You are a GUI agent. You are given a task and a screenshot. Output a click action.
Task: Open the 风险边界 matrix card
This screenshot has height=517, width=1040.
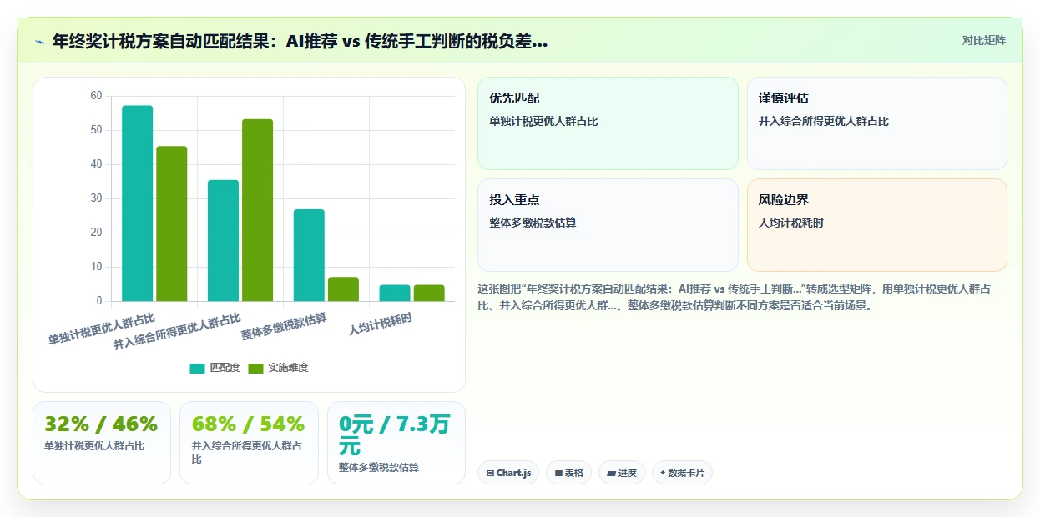876,225
